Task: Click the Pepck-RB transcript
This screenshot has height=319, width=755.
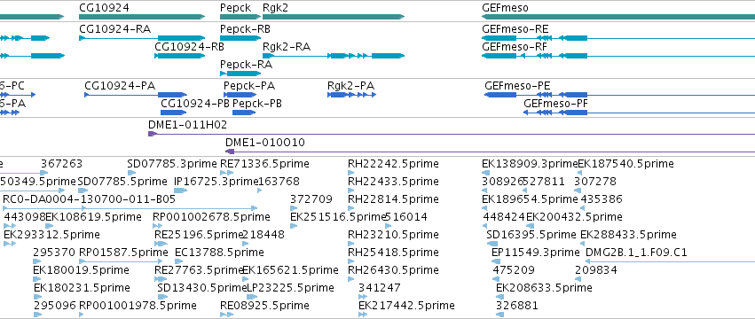Action: pyautogui.click(x=240, y=38)
